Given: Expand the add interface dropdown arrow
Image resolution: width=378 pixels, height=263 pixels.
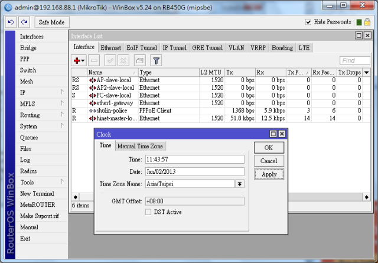Looking at the screenshot, I should [83, 60].
